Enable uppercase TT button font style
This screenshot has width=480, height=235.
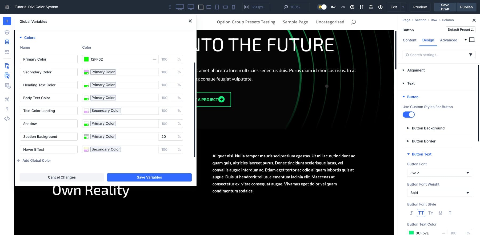point(421,213)
